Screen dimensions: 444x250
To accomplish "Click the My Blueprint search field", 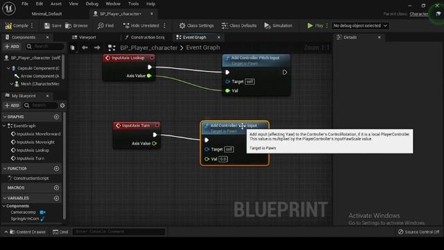I will [40, 106].
